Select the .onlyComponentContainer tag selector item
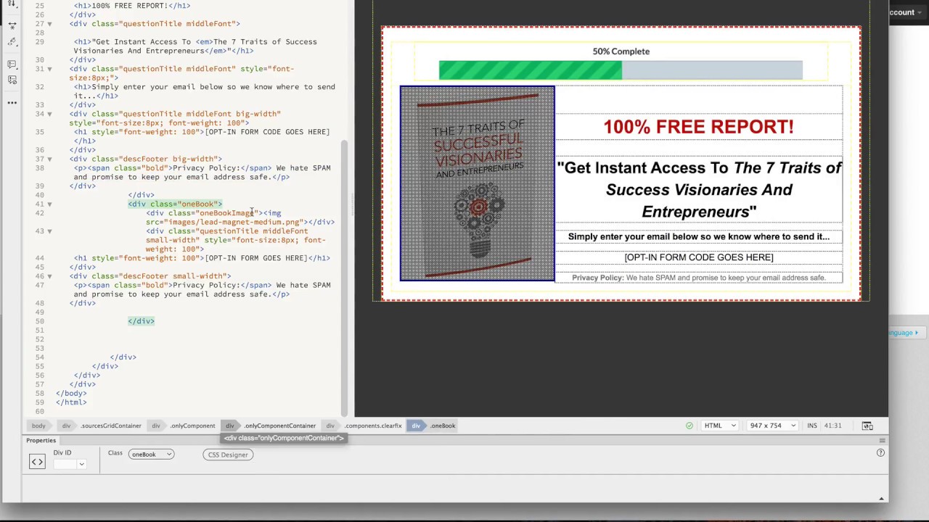929x522 pixels. coord(279,426)
